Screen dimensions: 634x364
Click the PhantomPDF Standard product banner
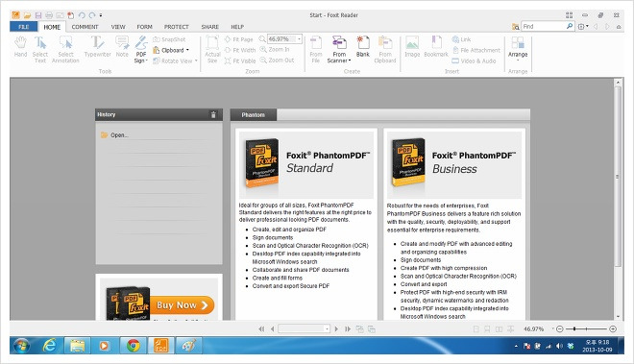point(306,164)
